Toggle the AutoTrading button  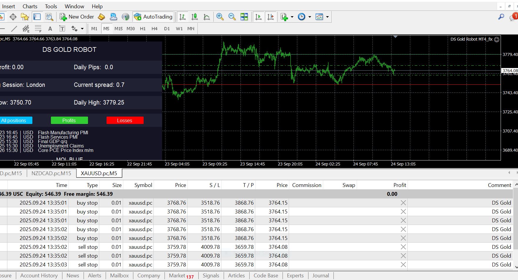[153, 17]
